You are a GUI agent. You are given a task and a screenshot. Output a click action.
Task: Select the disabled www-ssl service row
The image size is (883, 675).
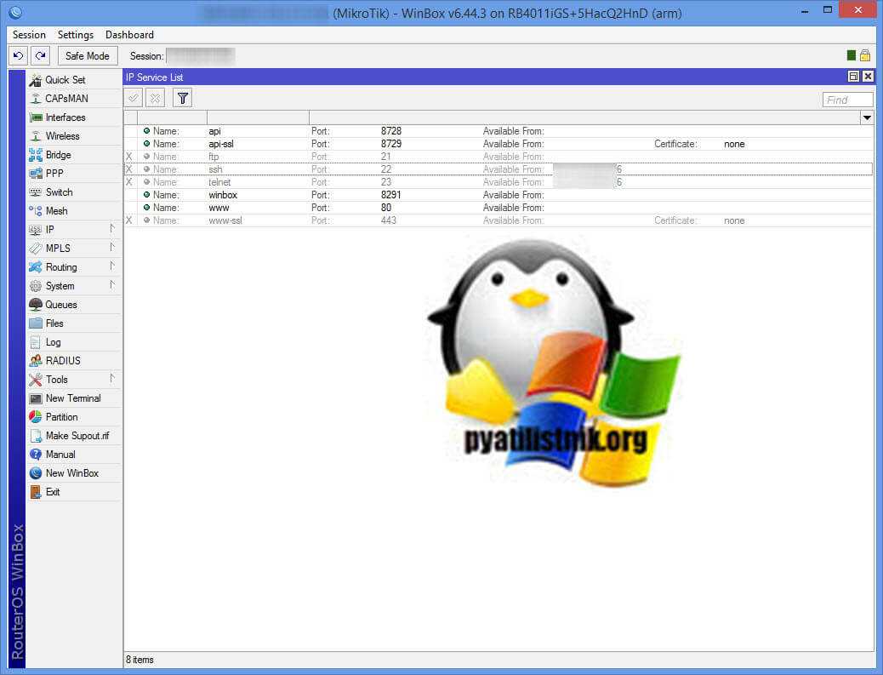(x=498, y=220)
